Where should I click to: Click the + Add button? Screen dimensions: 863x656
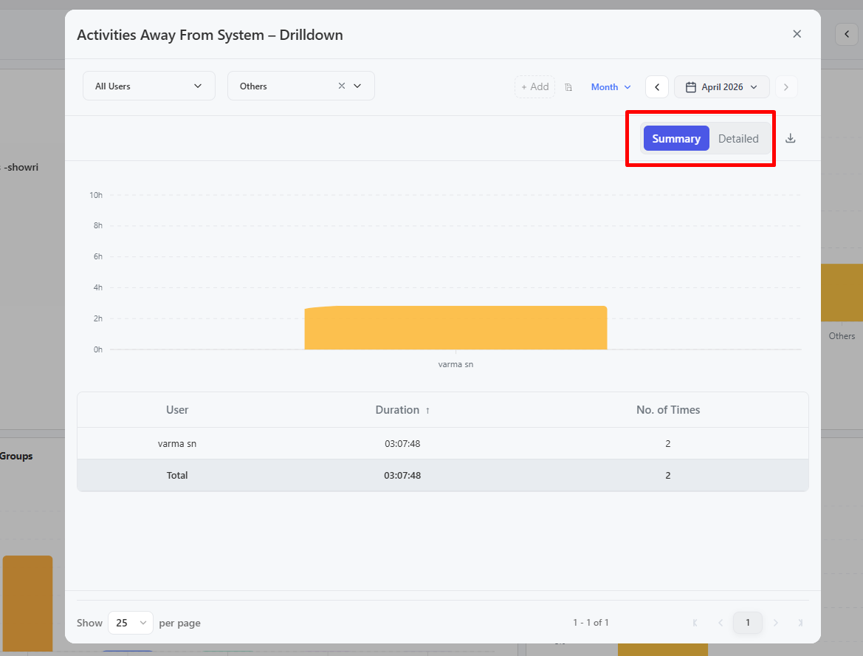click(534, 87)
